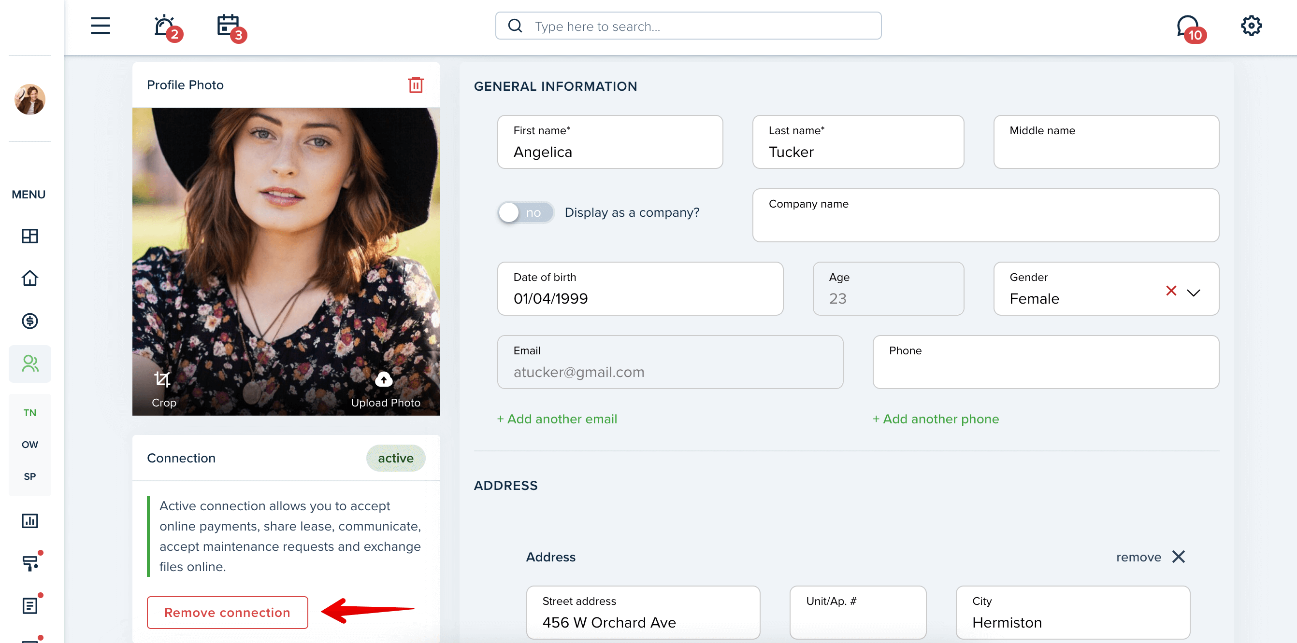Edit the First name field
The image size is (1297, 643).
(610, 142)
